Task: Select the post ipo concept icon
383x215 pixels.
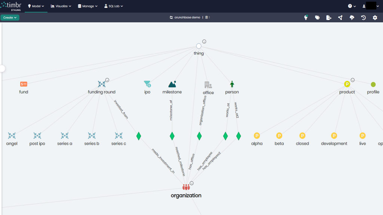Action: (37, 136)
